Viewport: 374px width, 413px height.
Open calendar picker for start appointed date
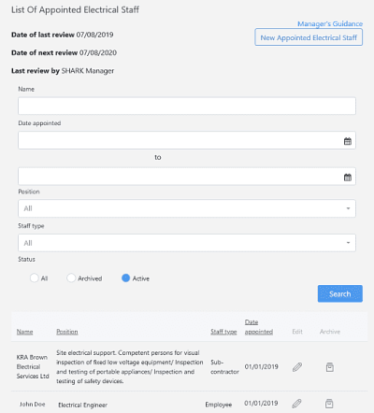pos(348,141)
